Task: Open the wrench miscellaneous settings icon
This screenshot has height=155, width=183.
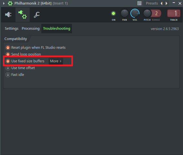Action: point(37,15)
